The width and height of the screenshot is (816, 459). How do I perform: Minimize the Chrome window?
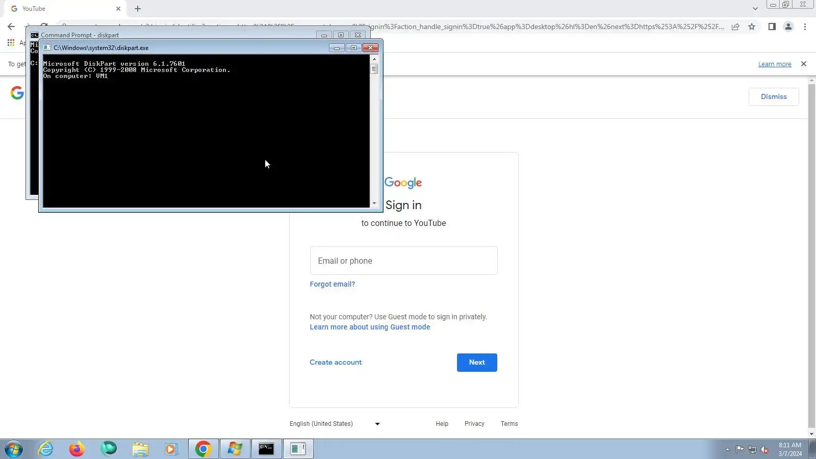click(773, 5)
